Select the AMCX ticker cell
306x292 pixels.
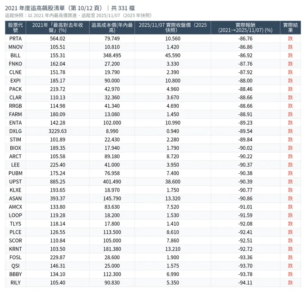click(15, 207)
